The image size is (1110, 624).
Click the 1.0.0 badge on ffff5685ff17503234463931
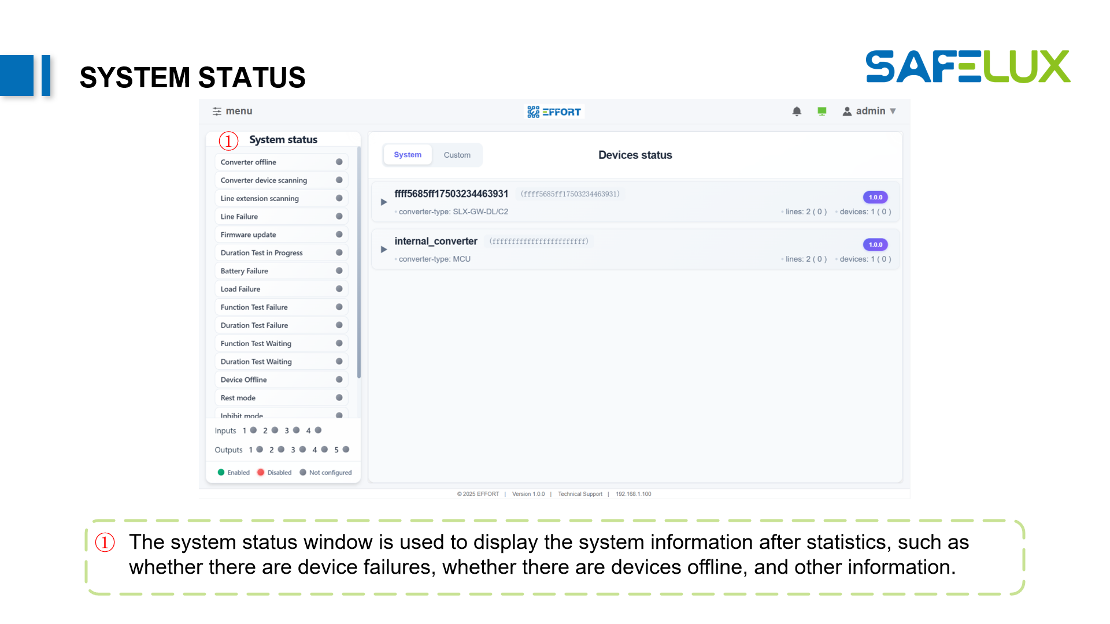(875, 197)
